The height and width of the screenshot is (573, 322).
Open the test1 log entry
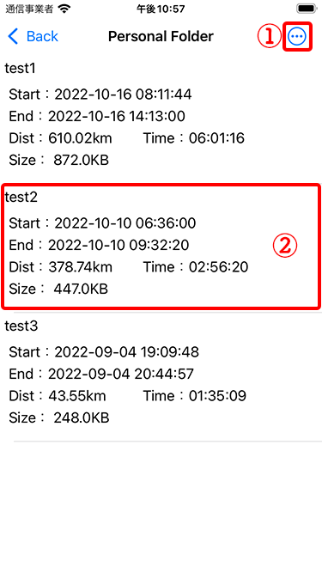pyautogui.click(x=161, y=116)
